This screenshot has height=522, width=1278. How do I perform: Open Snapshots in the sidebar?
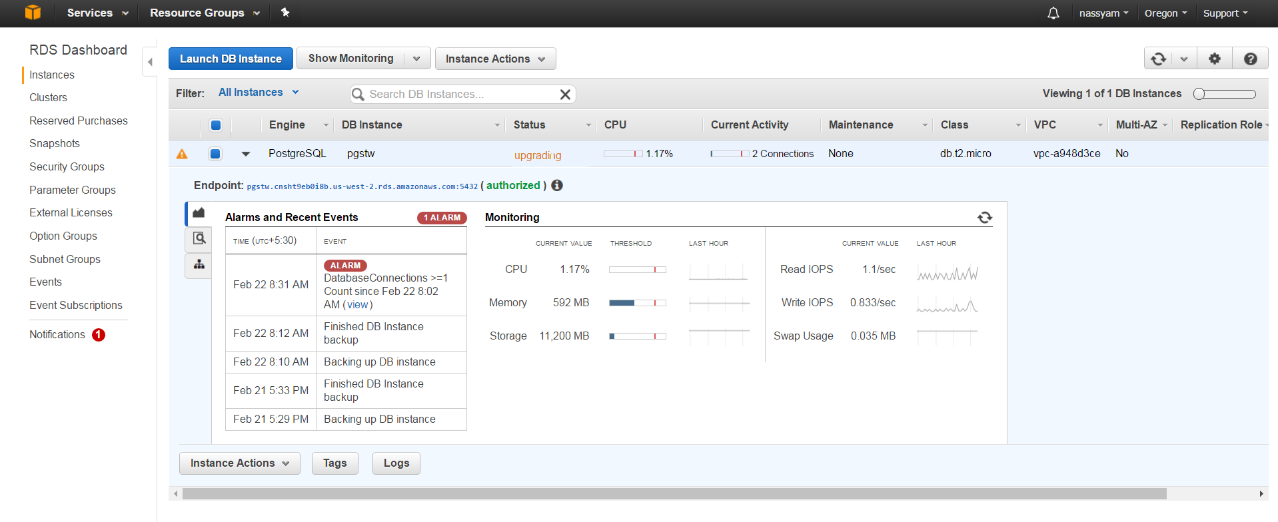55,144
